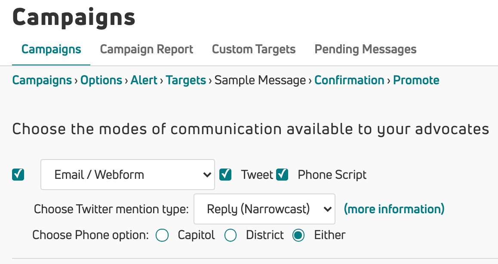Uncheck the Email / Webform checkbox
The width and height of the screenshot is (498, 264).
(x=18, y=175)
